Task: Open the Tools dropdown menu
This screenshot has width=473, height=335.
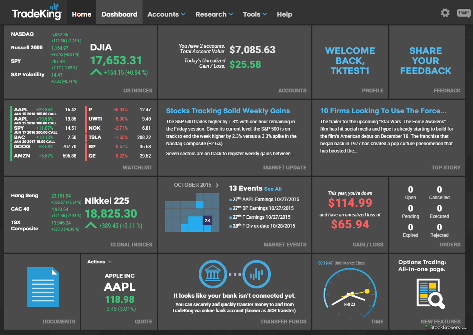Action: point(255,14)
